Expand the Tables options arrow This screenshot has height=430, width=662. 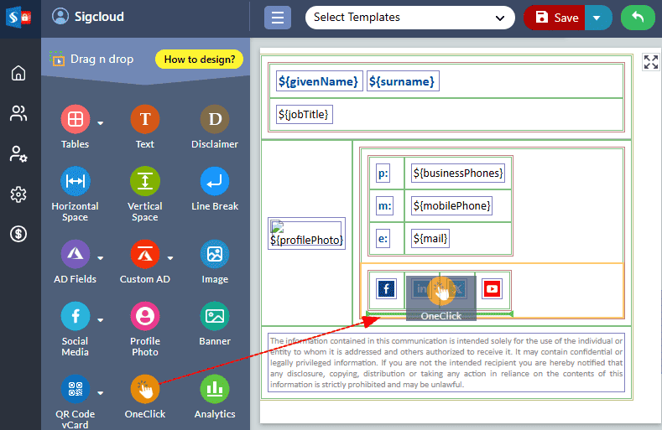click(x=101, y=123)
